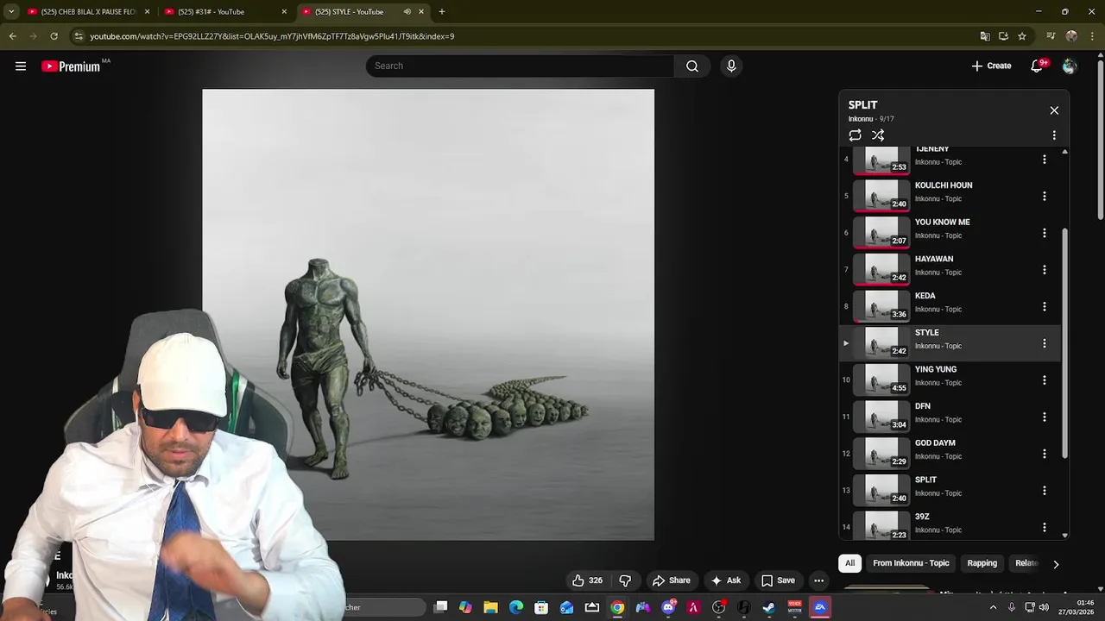Play KOULCHI HOUN from the playlist

950,196
